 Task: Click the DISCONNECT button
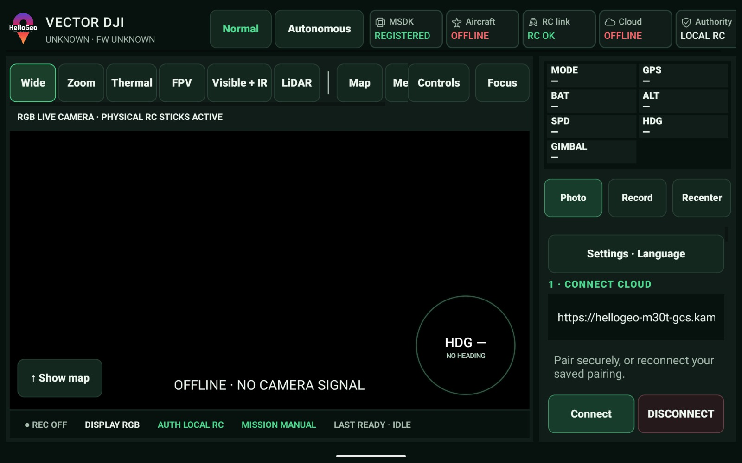(x=681, y=414)
